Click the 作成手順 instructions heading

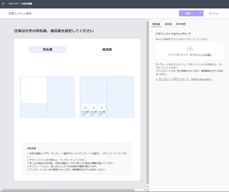pos(31,148)
